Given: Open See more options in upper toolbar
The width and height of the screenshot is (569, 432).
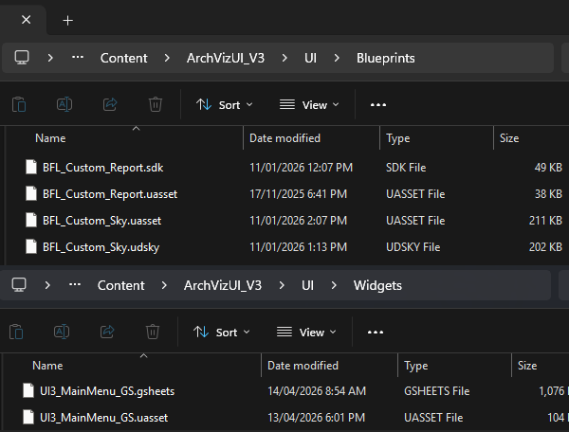Looking at the screenshot, I should click(378, 104).
